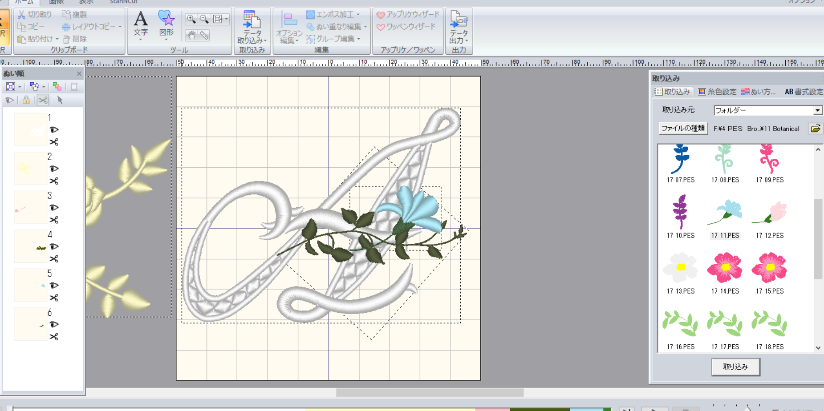Toggle visibility eye of sewing order item 5
Image resolution: width=824 pixels, height=411 pixels.
54,286
